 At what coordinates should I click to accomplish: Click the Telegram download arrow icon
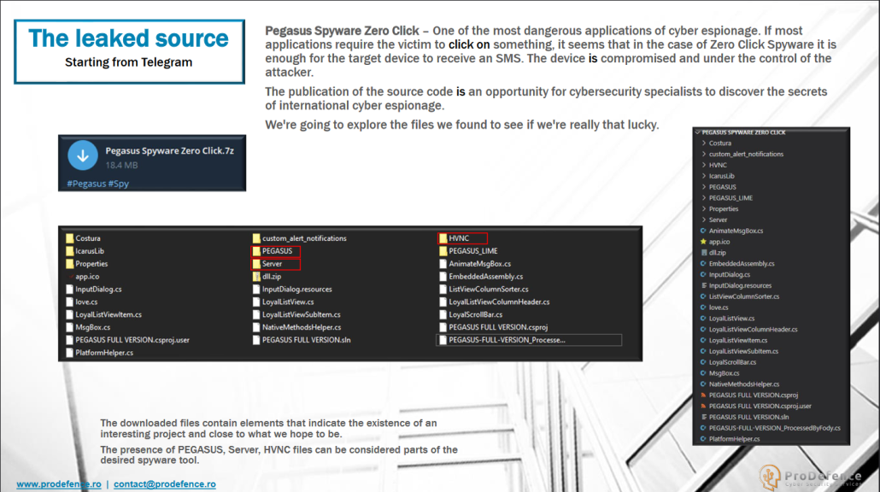[83, 155]
